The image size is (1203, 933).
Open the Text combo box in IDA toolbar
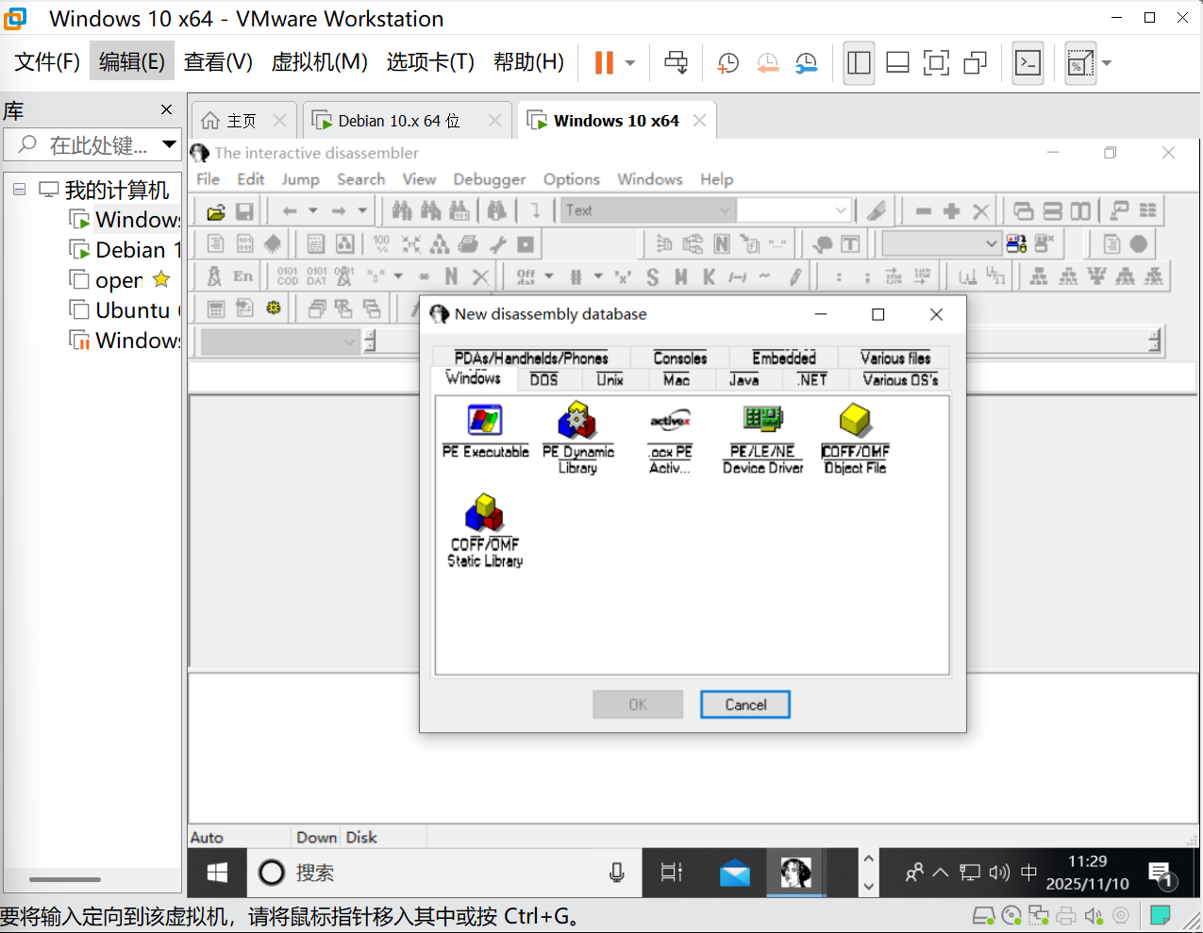coord(648,210)
